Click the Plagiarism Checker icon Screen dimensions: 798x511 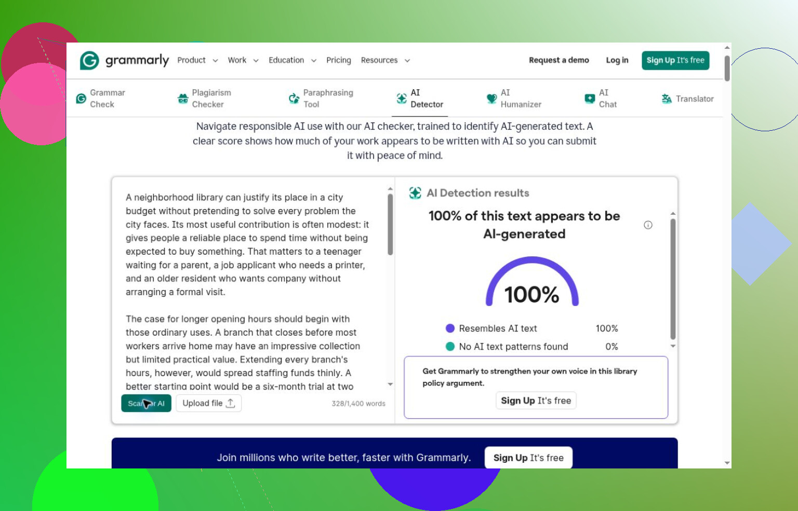click(183, 99)
